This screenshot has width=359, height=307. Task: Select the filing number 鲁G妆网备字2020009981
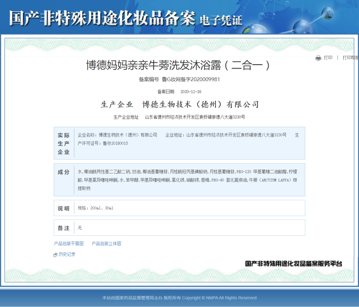tap(190, 79)
